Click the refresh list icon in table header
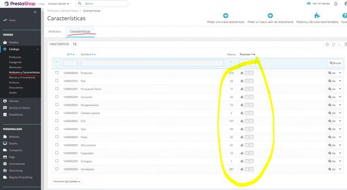The width and height of the screenshot is (347, 190). pyautogui.click(x=333, y=44)
